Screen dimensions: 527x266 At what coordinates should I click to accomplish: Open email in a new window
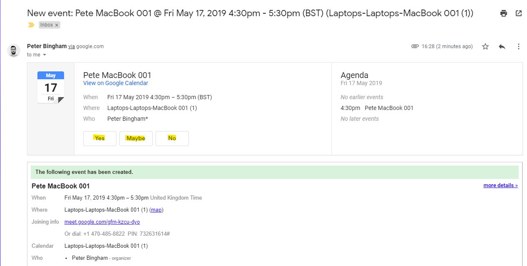pos(518,13)
